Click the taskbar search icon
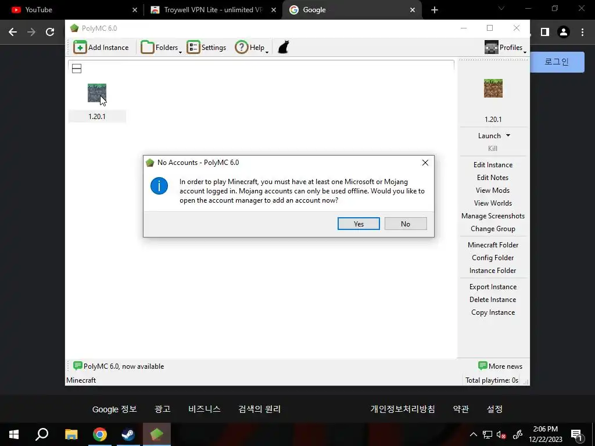595x446 pixels. coord(42,434)
